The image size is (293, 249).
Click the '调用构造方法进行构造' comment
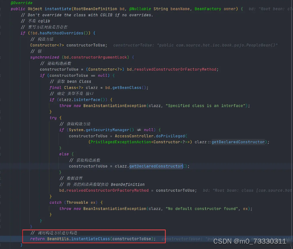pos(54,233)
